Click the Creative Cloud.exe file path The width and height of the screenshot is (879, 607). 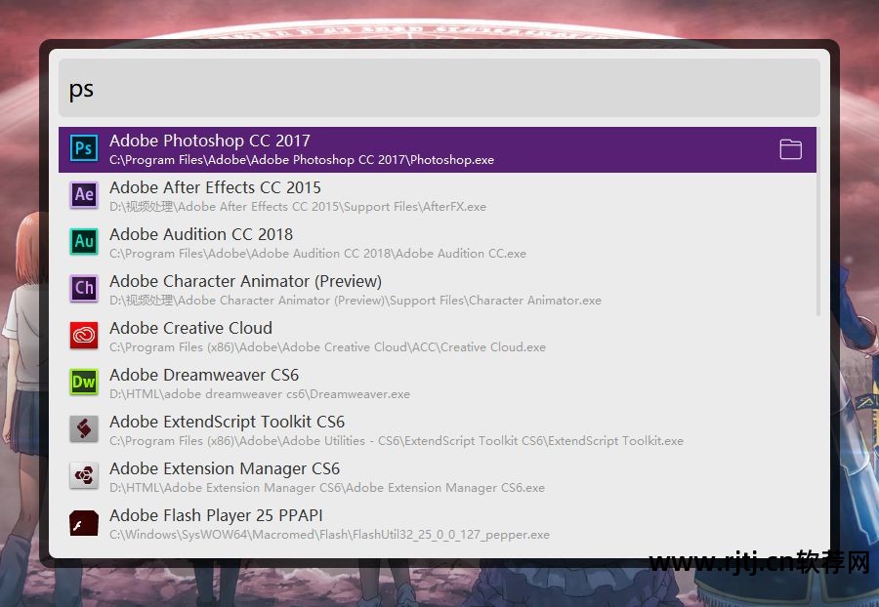(x=327, y=347)
